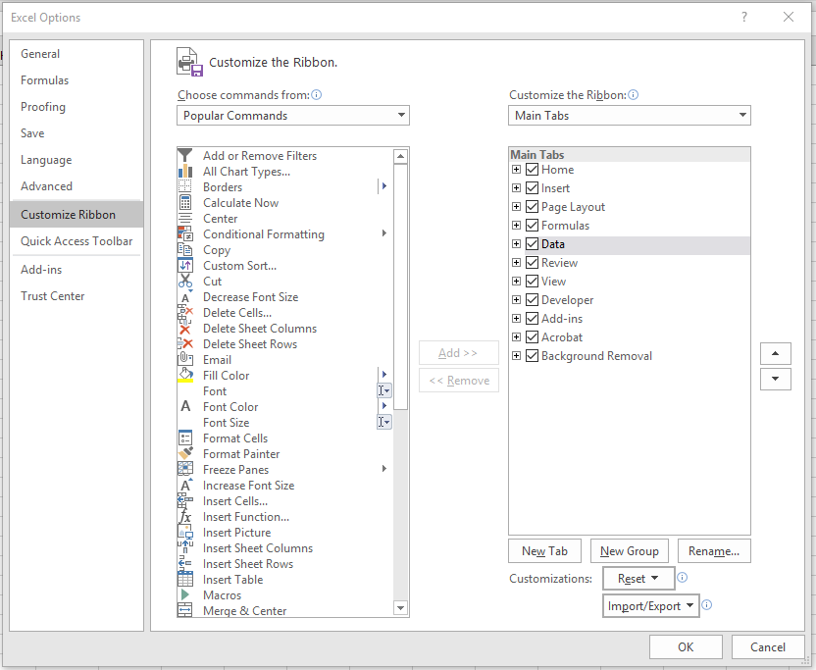
Task: Open the Import/Export dropdown button
Action: tap(650, 606)
